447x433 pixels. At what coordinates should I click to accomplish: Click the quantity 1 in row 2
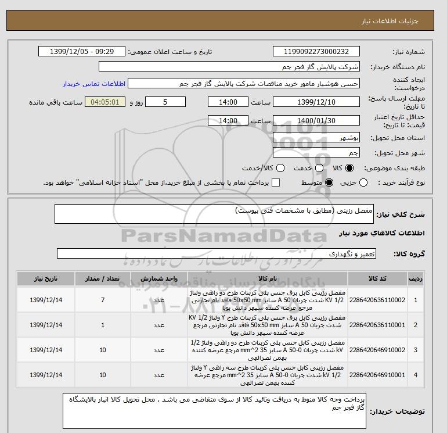[x=103, y=325]
